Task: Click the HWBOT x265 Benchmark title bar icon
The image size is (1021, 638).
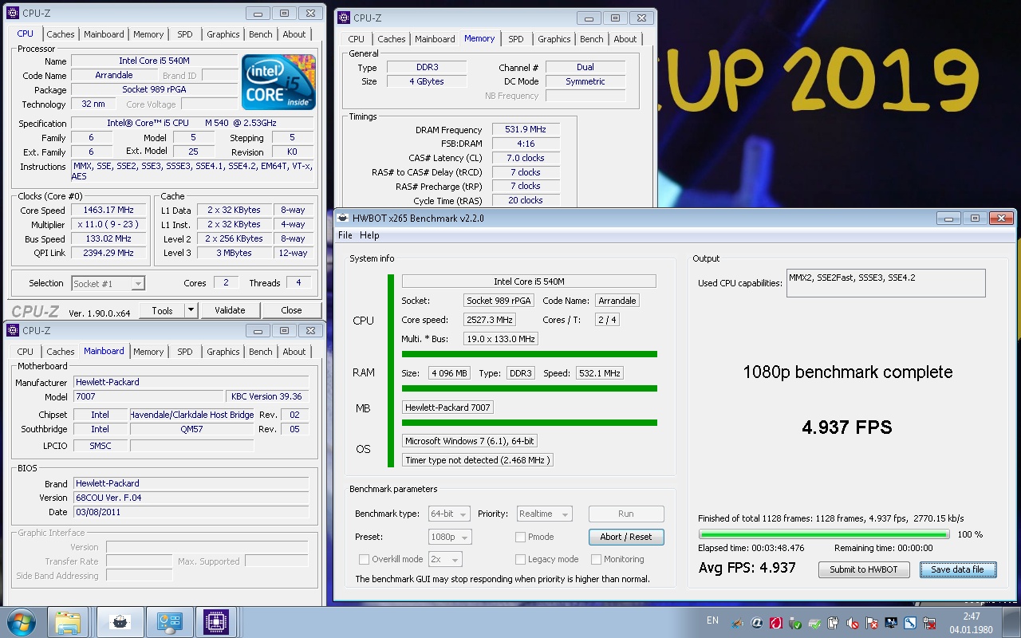Action: pyautogui.click(x=342, y=218)
